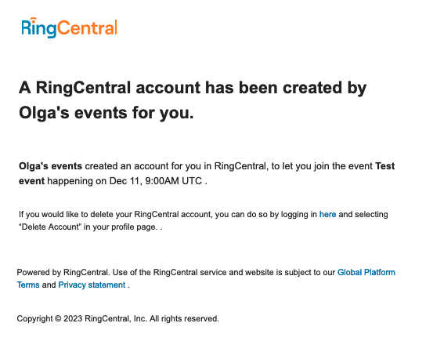Click the "created an account for you in RingCentral" text
The image size is (433, 352).
coord(175,166)
